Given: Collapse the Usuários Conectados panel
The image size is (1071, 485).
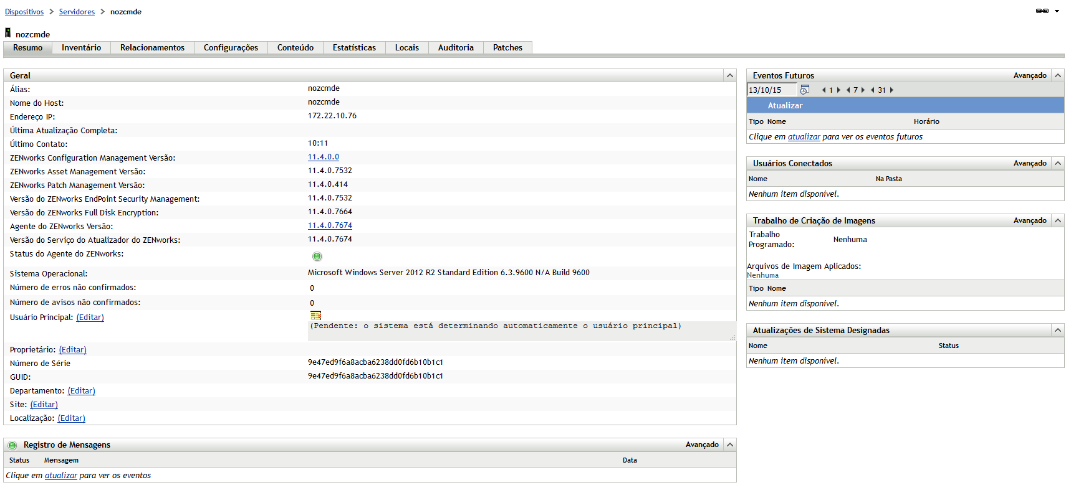Looking at the screenshot, I should (1057, 163).
